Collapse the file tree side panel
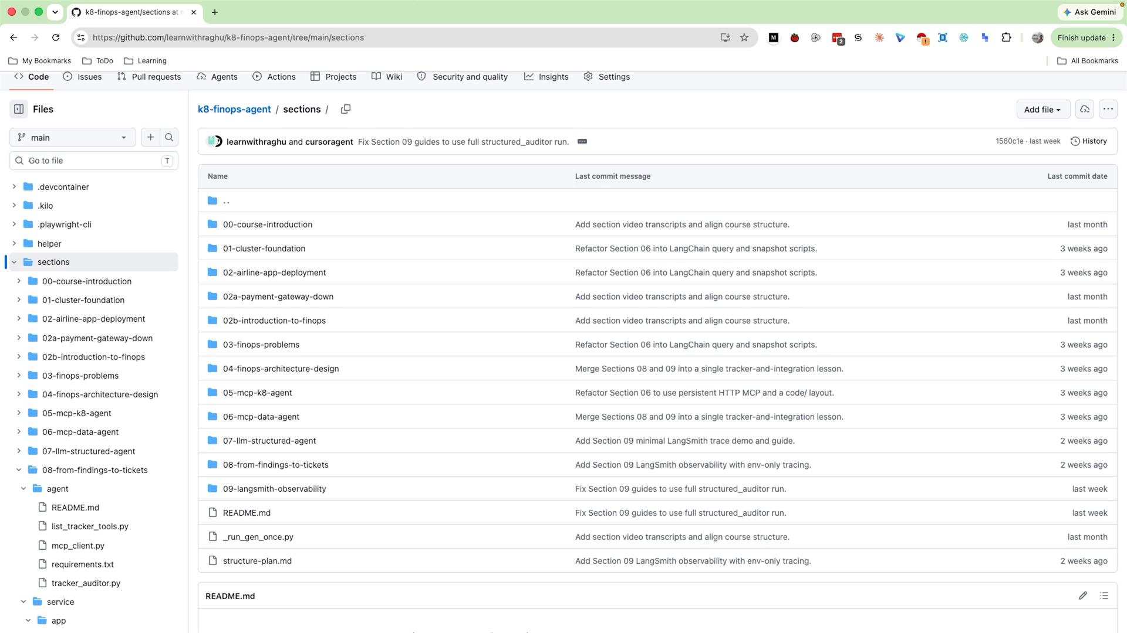 [19, 109]
